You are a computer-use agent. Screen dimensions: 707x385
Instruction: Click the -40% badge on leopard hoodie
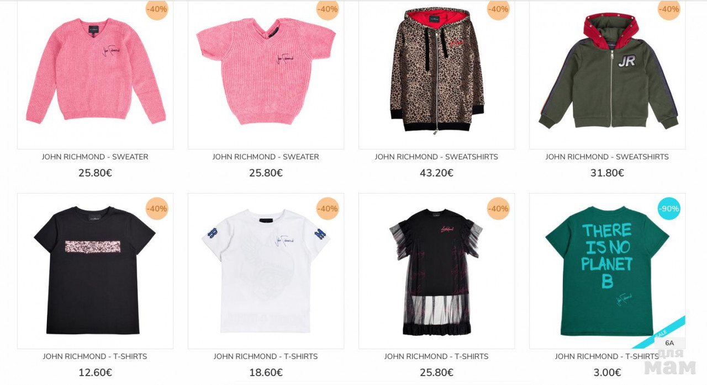pos(498,9)
